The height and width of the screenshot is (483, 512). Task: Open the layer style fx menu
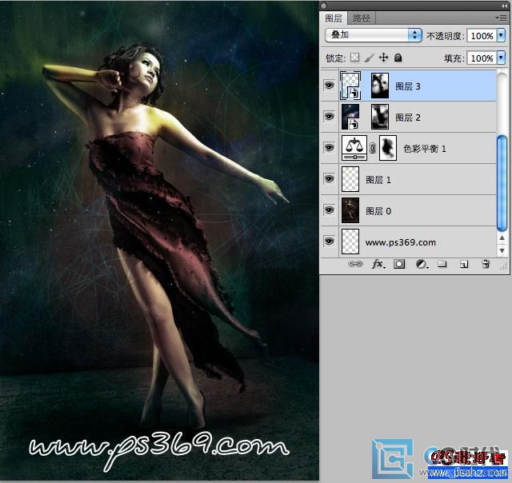(378, 264)
